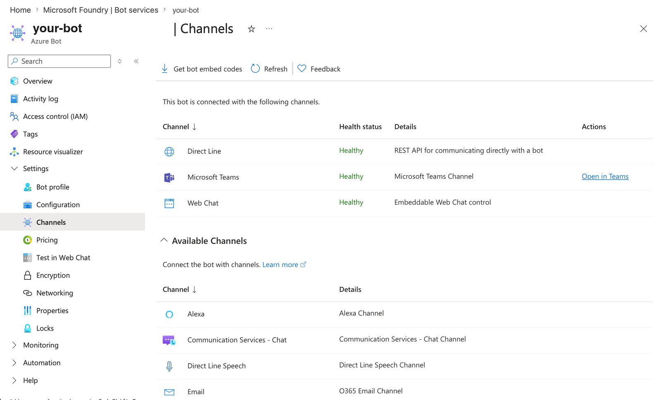
Task: Click the Health status column header
Action: pyautogui.click(x=360, y=126)
